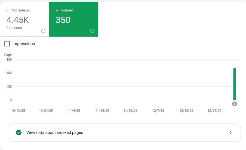This screenshot has width=246, height=150.
Task: Open help icon on Not indexed card
Action: tap(43, 31)
